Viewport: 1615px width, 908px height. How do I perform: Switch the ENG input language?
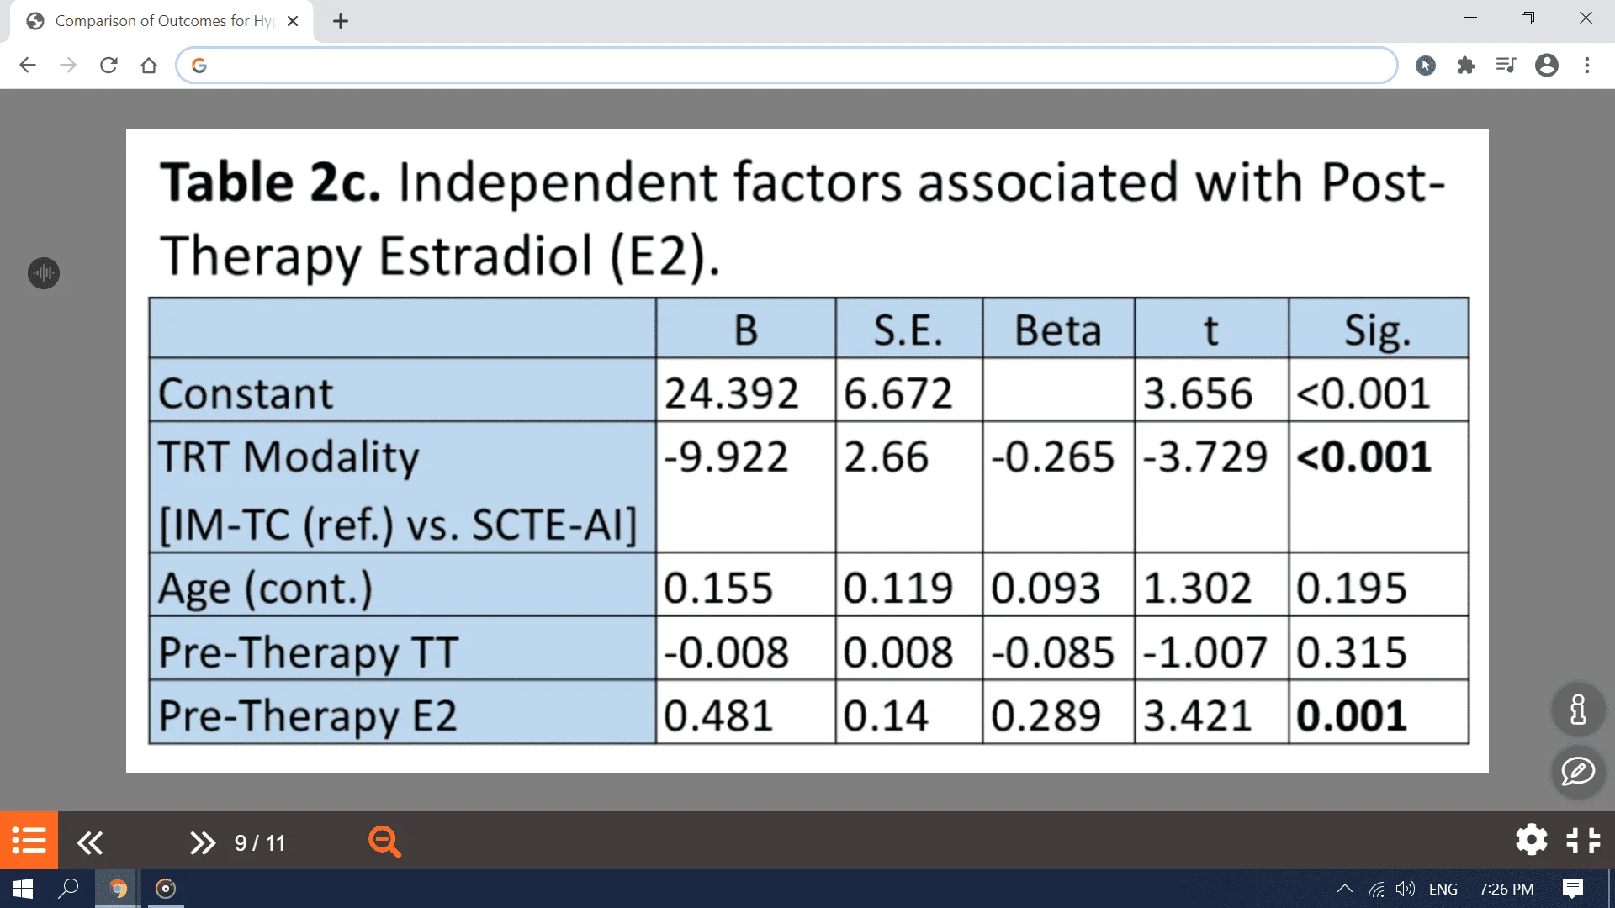coord(1443,889)
